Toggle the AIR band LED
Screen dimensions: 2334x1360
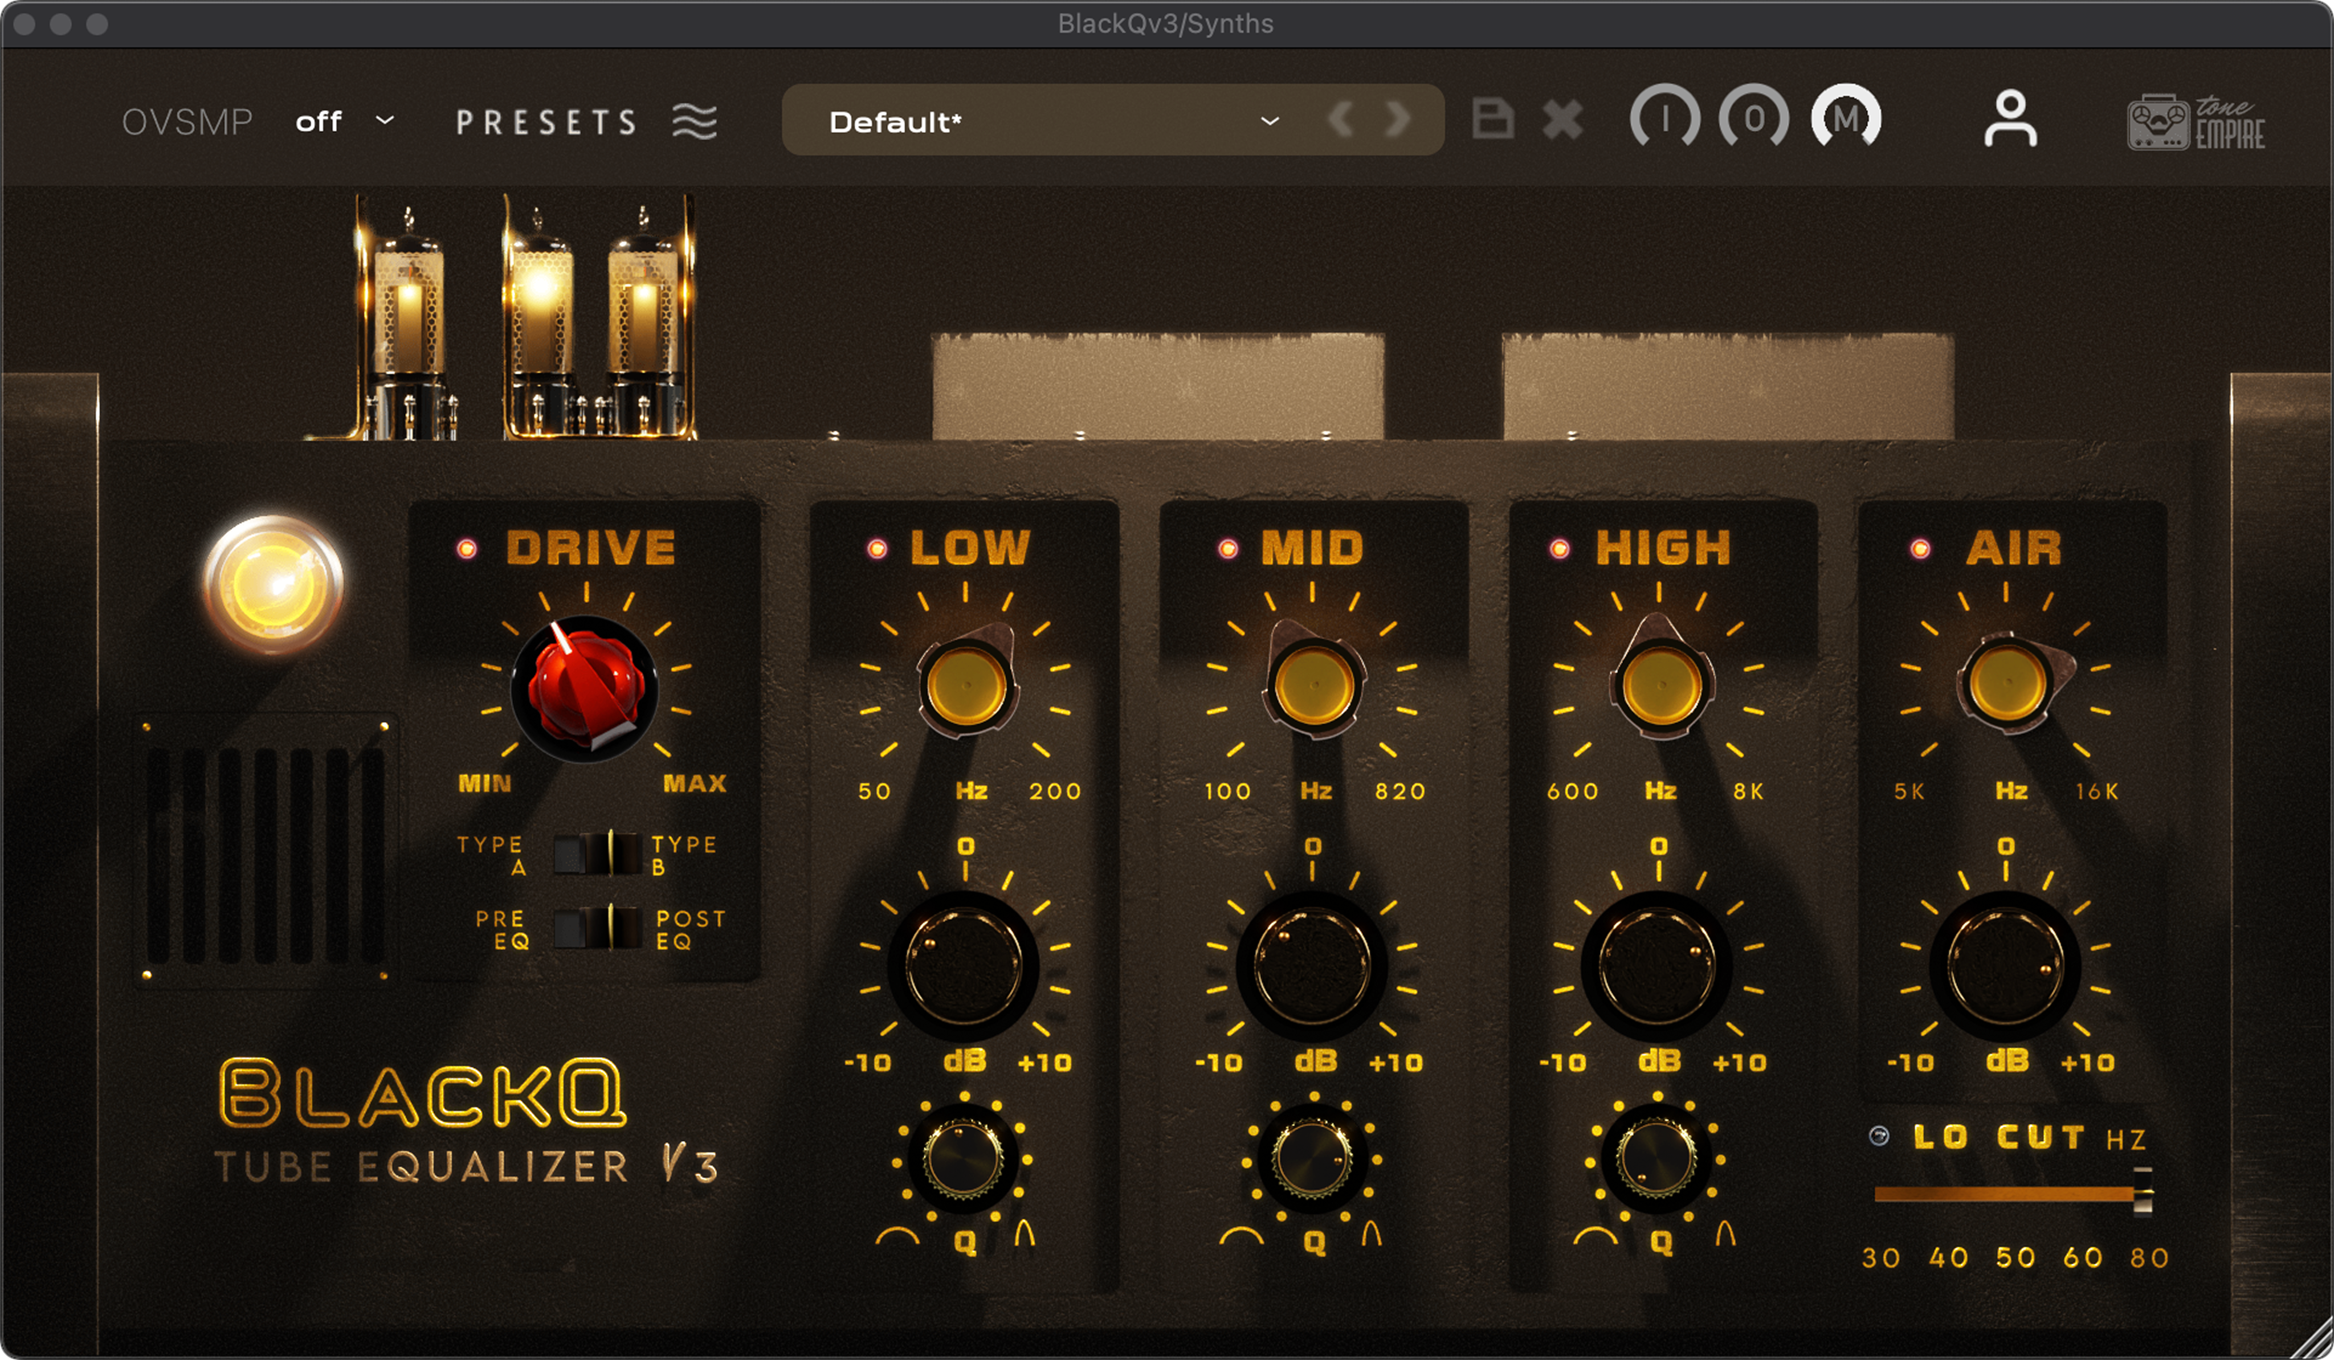tap(1921, 549)
